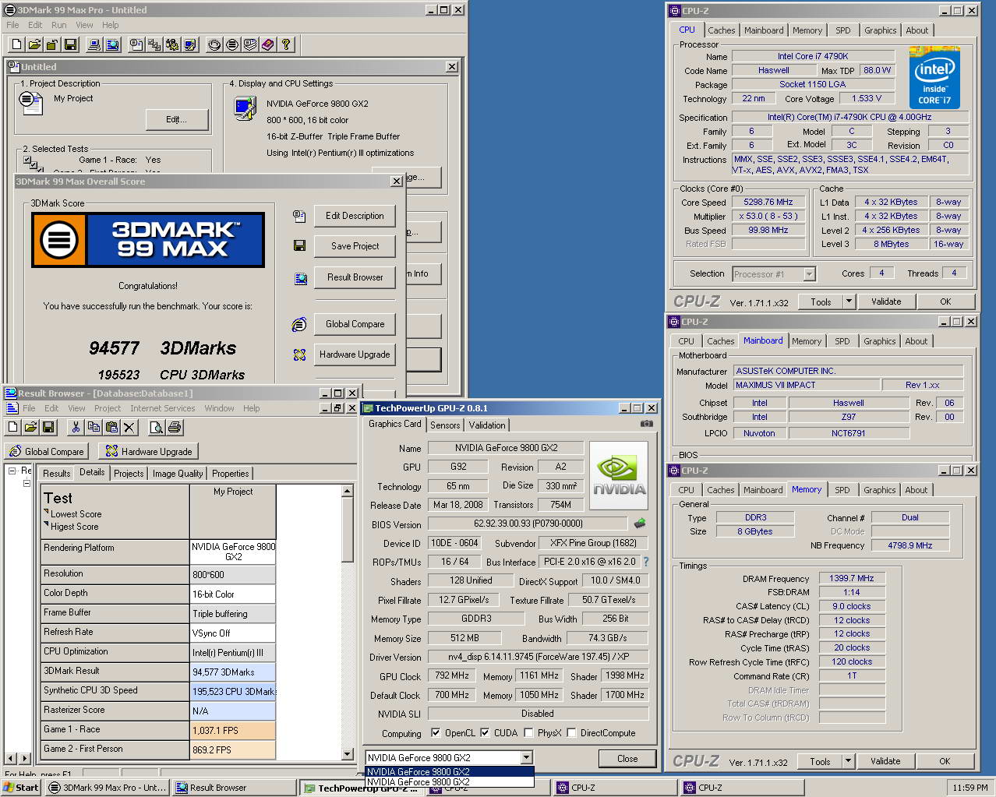The image size is (996, 797).
Task: Switch to TechPowerUp GPU-Z in the taskbar
Action: tap(364, 788)
